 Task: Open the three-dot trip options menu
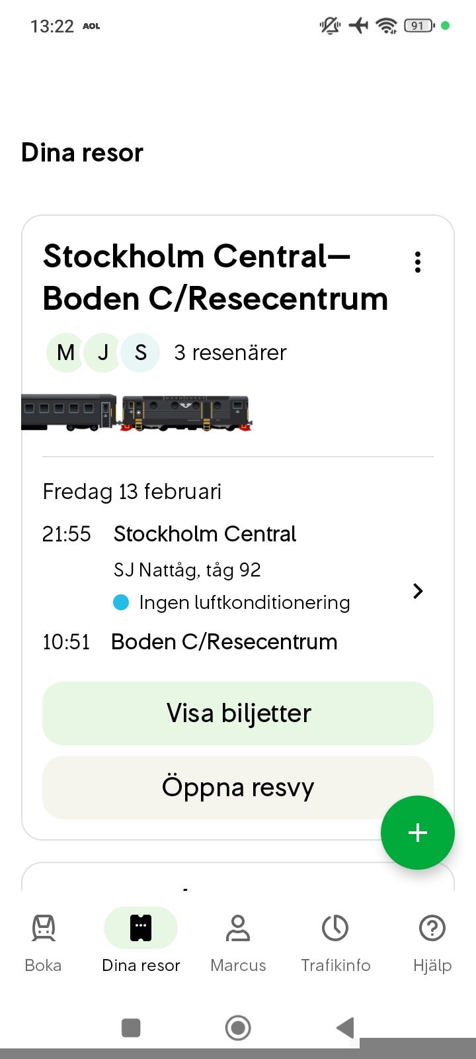coord(418,262)
